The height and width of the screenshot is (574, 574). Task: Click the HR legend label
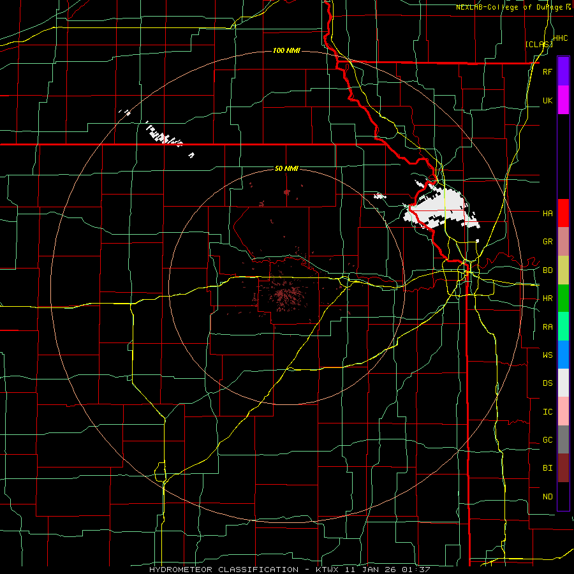tap(547, 298)
